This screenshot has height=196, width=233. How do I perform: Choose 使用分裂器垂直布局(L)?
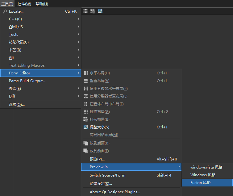[x=131, y=96]
